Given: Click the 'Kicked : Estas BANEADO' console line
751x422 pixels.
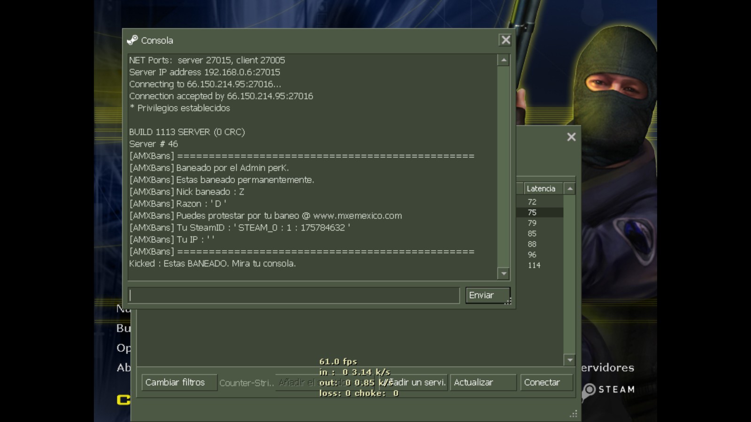Looking at the screenshot, I should [x=213, y=264].
